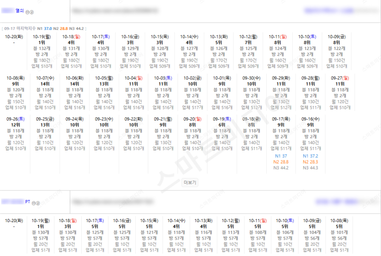This screenshot has width=381, height=256.
Task: Select the '10-06(화)' date header
Action: 75,78
